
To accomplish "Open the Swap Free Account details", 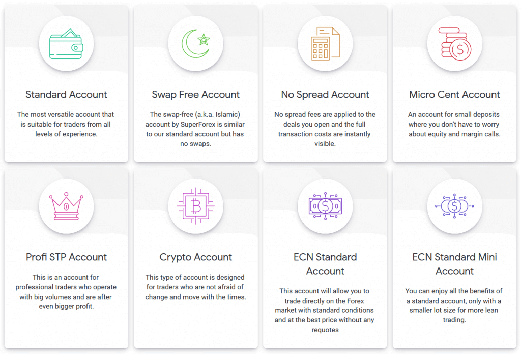I will [195, 95].
